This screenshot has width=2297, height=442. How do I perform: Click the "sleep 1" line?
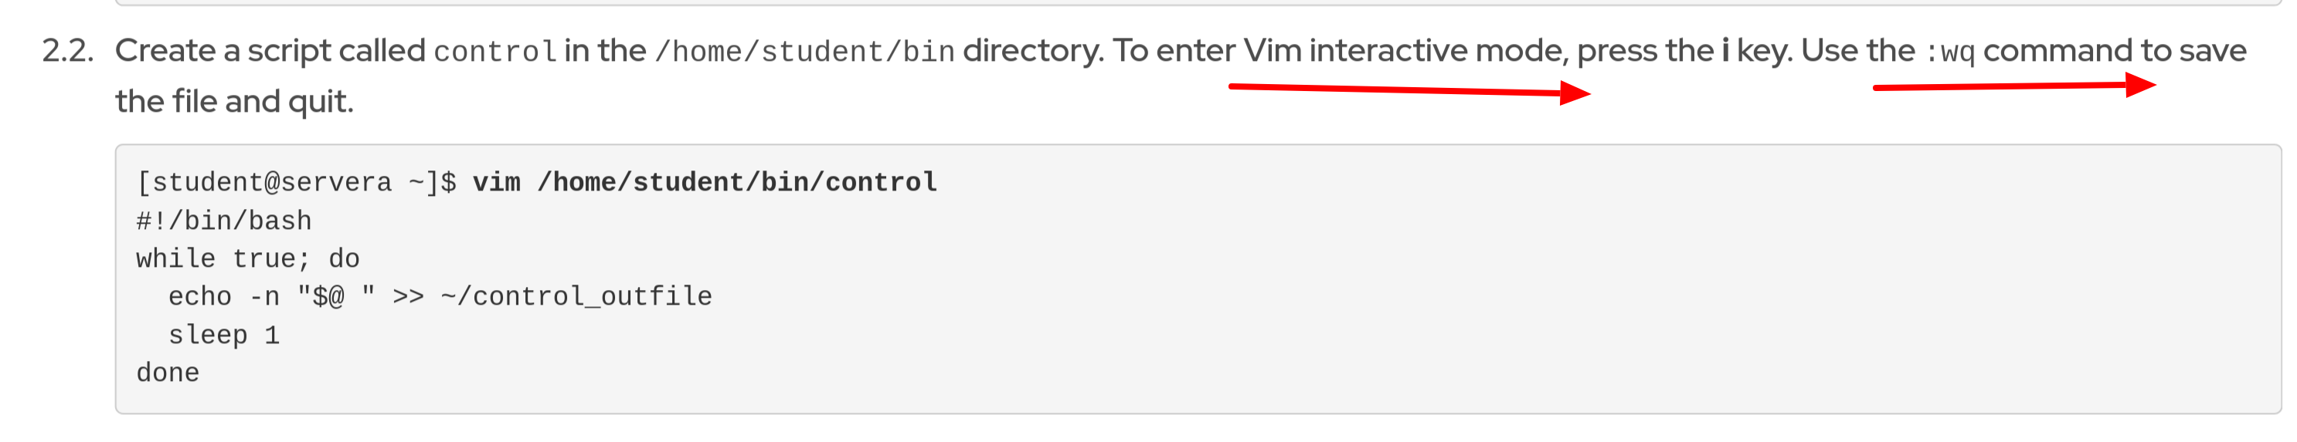click(x=224, y=335)
